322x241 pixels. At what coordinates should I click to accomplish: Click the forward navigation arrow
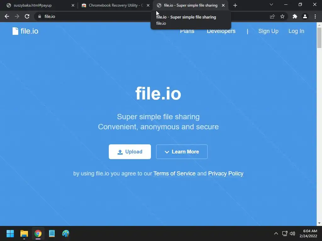click(x=17, y=16)
